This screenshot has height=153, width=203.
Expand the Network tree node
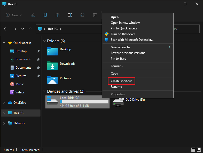pos(4,123)
